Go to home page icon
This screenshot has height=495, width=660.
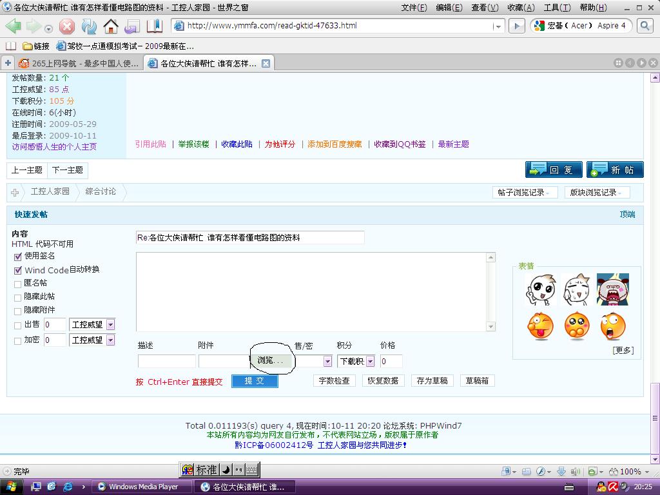(x=111, y=26)
